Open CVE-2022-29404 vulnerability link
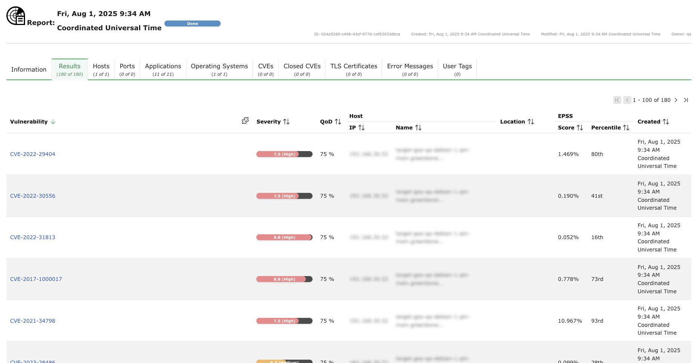The width and height of the screenshot is (695, 363). pyautogui.click(x=33, y=154)
